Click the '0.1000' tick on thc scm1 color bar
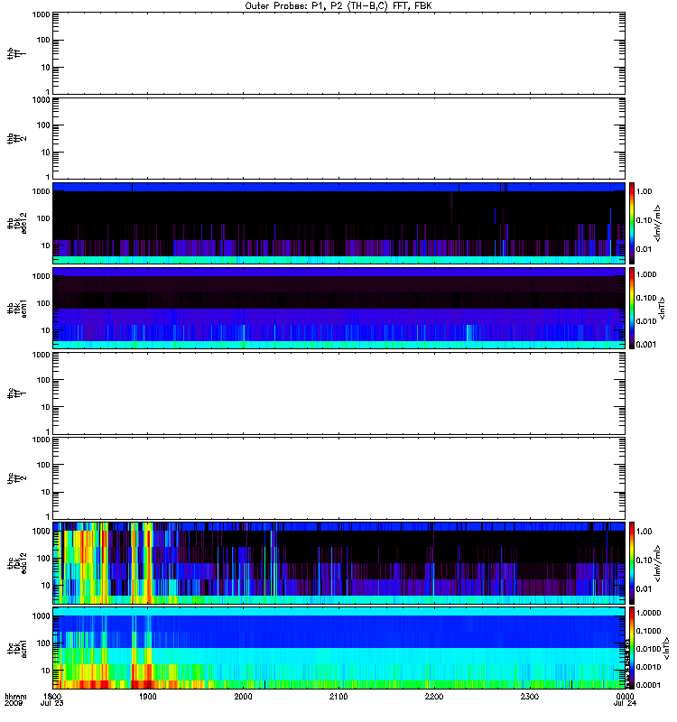677x722 pixels. pos(648,631)
